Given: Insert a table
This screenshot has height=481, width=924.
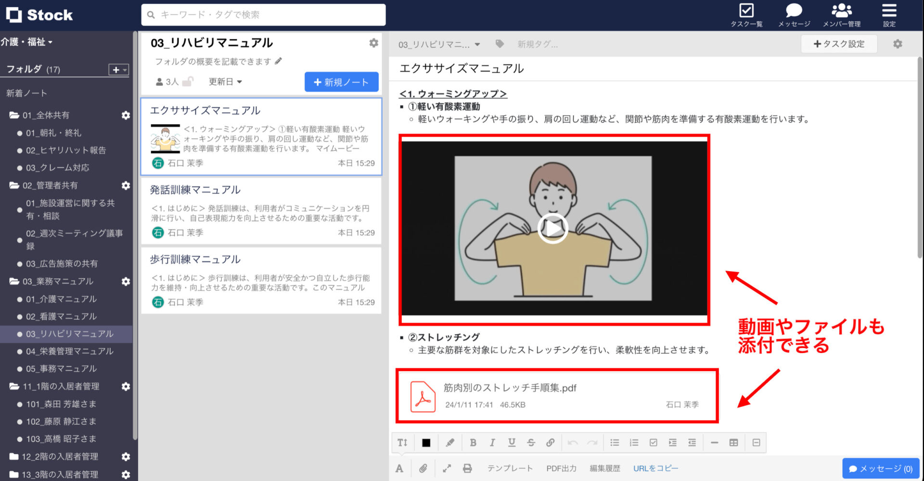Looking at the screenshot, I should pyautogui.click(x=733, y=442).
